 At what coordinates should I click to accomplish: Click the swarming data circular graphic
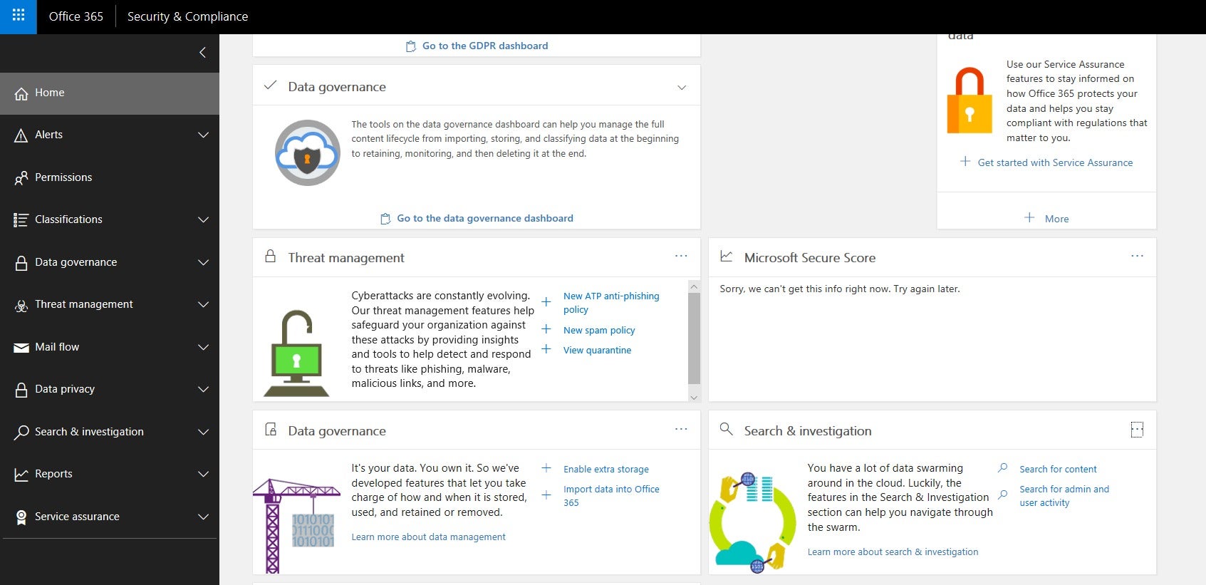tap(752, 523)
